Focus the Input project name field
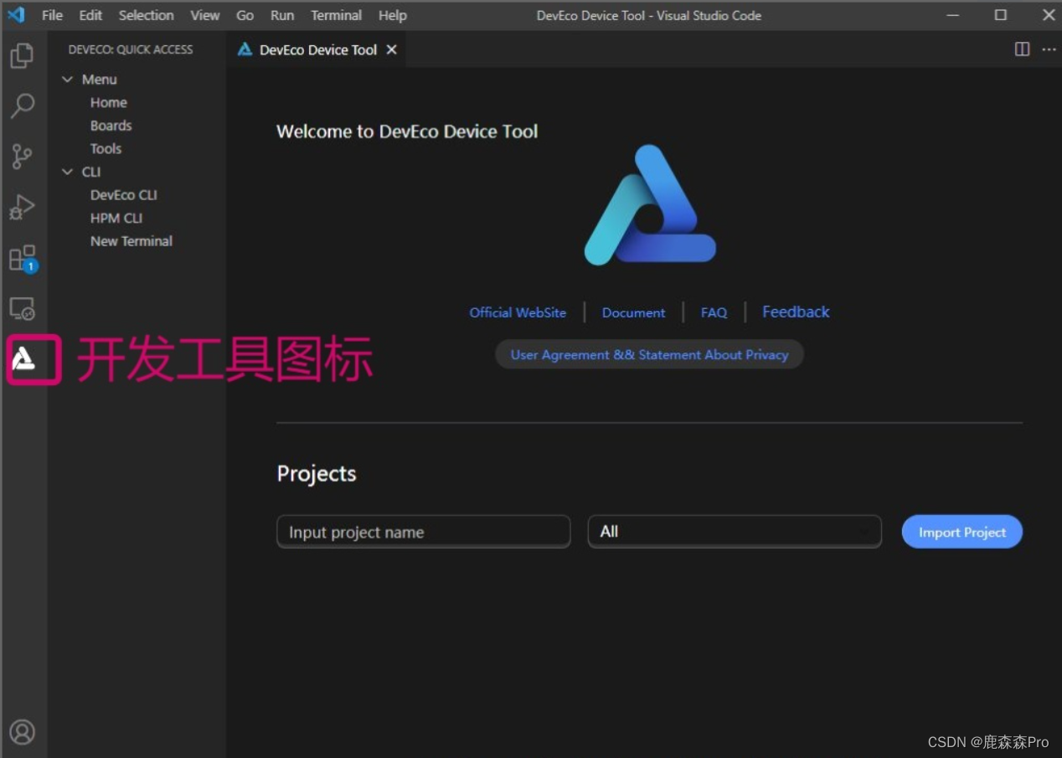Viewport: 1062px width, 758px height. (424, 532)
